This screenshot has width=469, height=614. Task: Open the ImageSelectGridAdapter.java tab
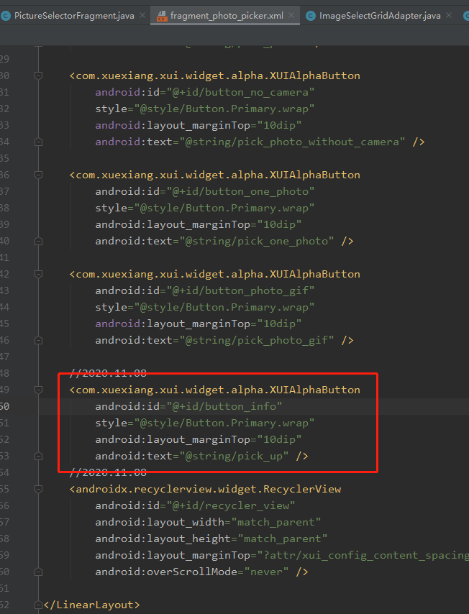pyautogui.click(x=379, y=16)
